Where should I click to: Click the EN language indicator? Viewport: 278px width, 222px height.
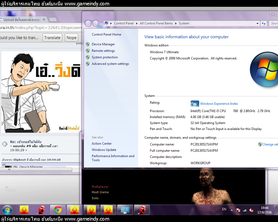[224, 209]
